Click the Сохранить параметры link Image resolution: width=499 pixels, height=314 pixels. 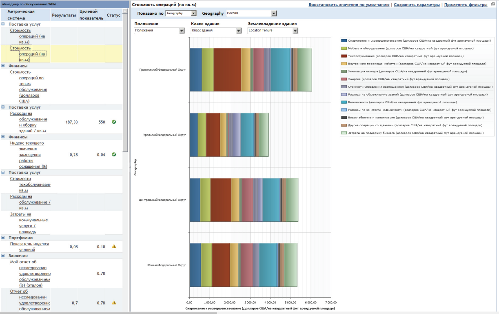coord(417,5)
